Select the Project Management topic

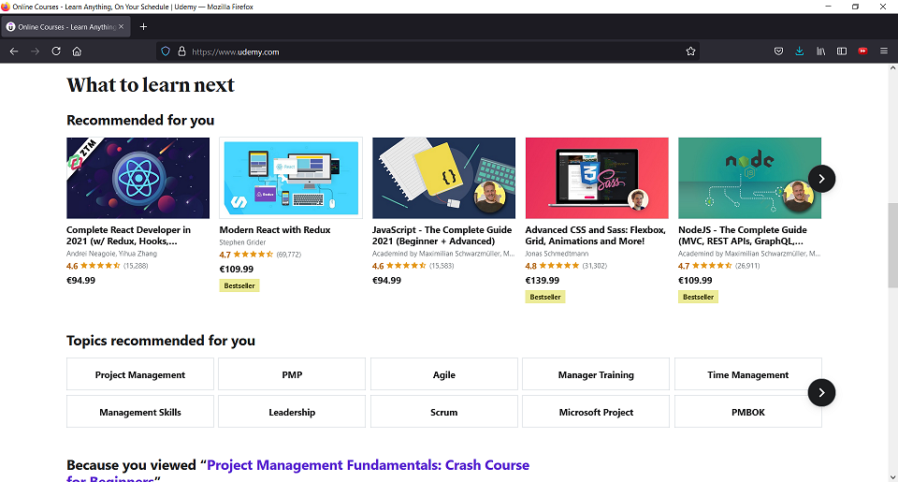pos(139,374)
